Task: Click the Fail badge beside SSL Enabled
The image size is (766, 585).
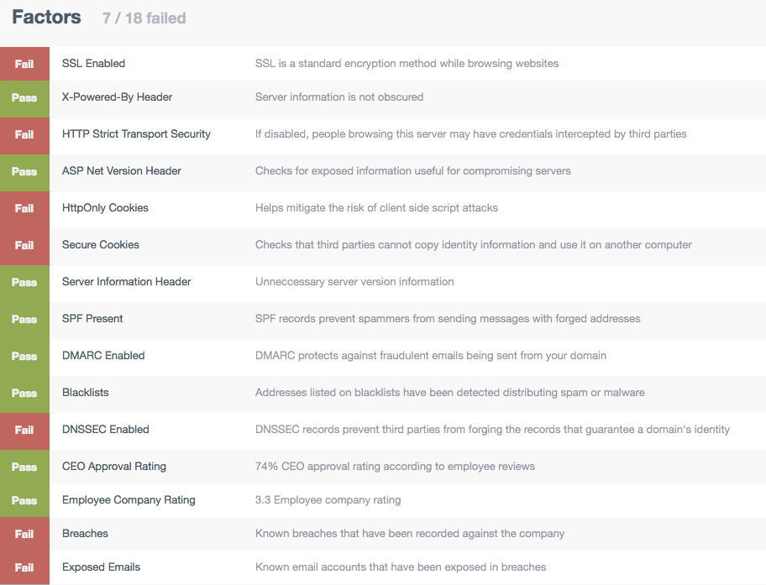Action: [24, 64]
